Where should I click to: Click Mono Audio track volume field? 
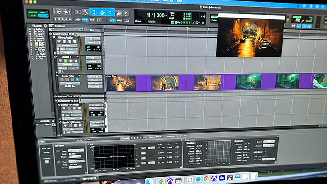coord(93,47)
